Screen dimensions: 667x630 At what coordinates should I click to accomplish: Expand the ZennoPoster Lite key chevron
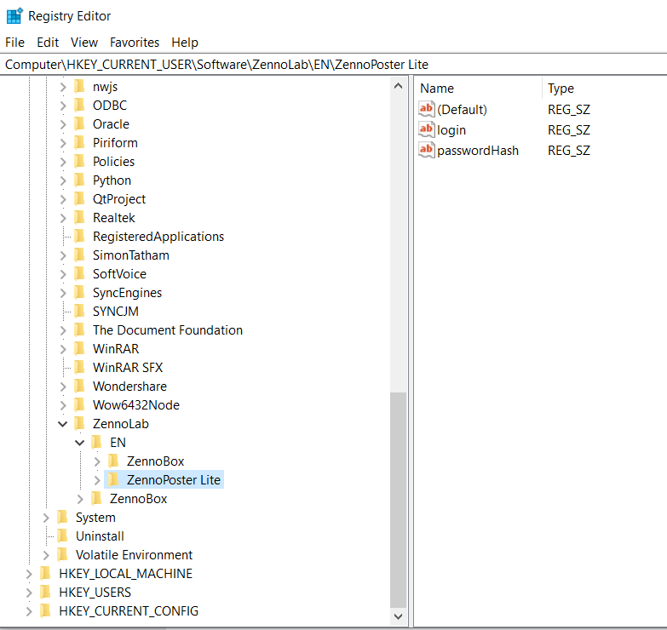tap(97, 479)
